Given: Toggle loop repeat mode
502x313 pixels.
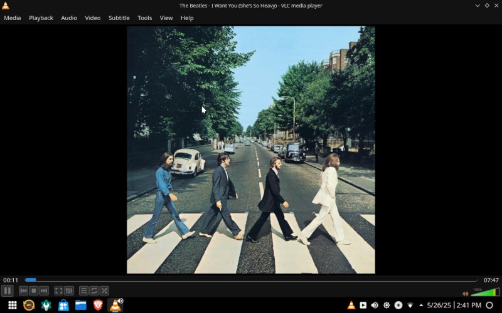Looking at the screenshot, I should (x=93, y=290).
